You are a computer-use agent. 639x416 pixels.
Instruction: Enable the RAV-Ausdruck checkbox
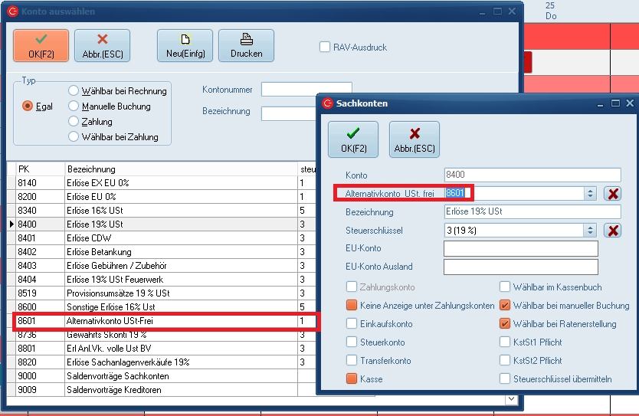click(325, 47)
